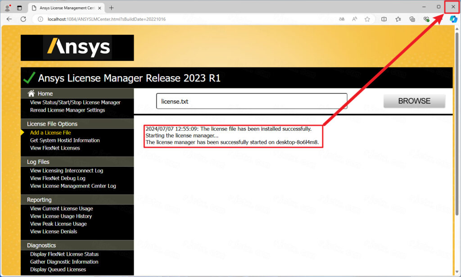Open View Status/Start/Stop License Manager
The height and width of the screenshot is (277, 461).
[x=75, y=102]
